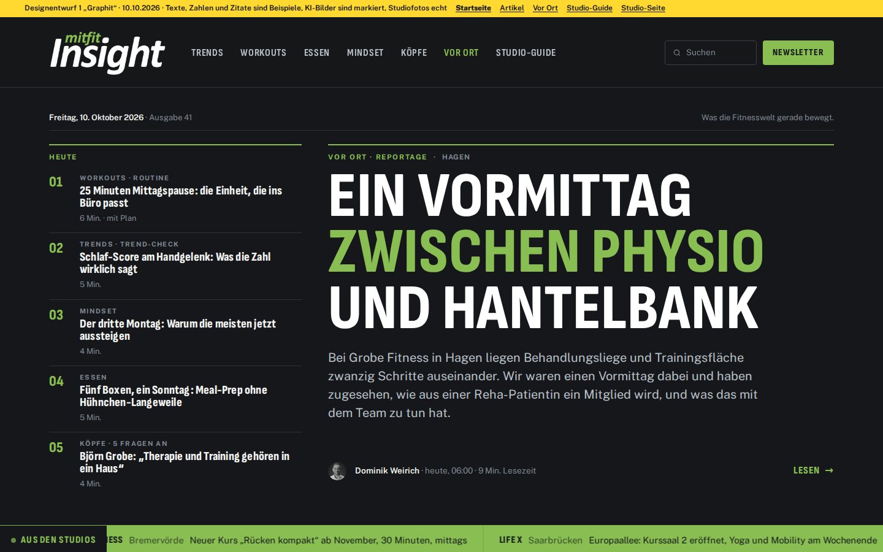883x552 pixels.
Task: Open the Trends navigation item
Action: pos(207,53)
